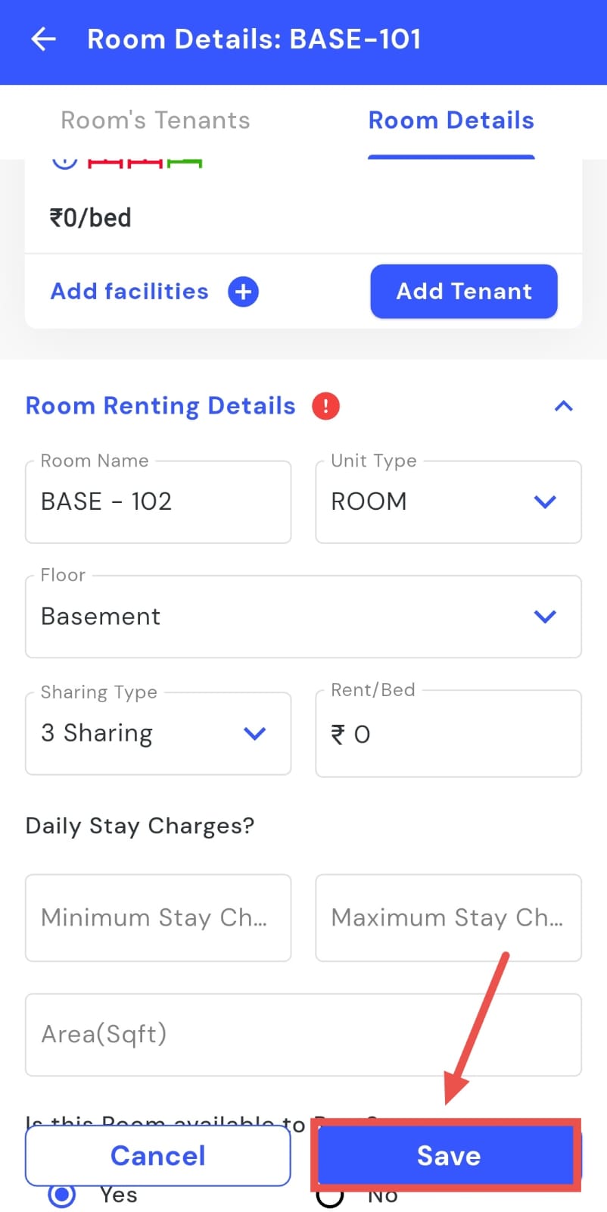Click the Room Name input field

coord(157,501)
